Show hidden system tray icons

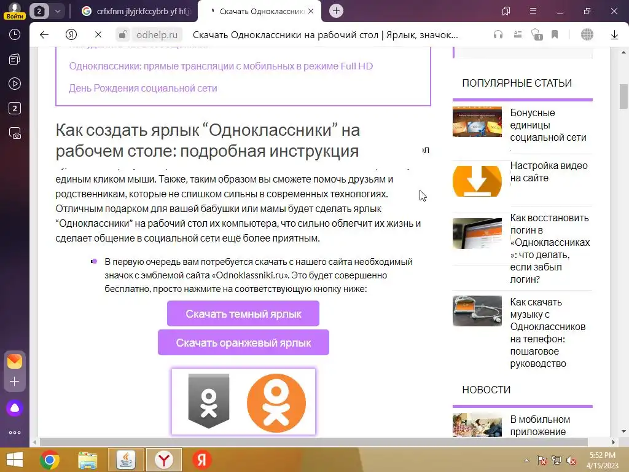coord(526,460)
